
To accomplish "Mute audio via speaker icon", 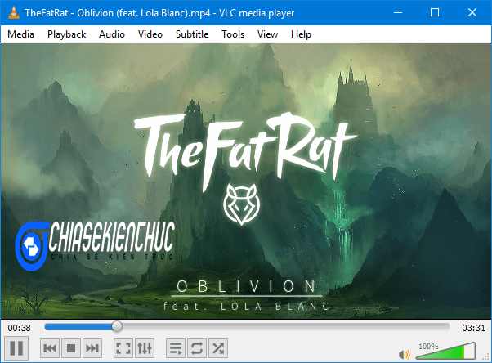I will tap(404, 355).
